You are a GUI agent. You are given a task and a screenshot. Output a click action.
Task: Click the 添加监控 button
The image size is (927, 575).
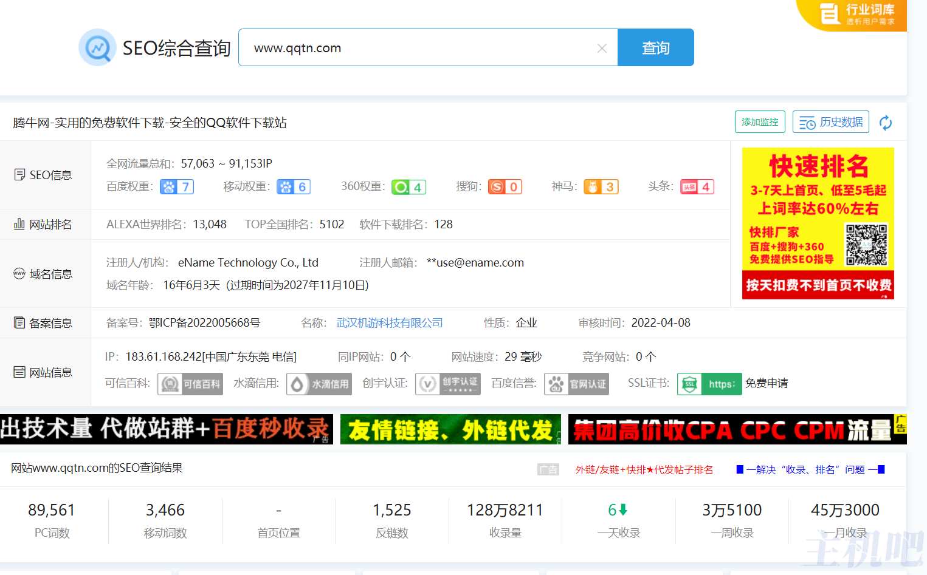click(x=760, y=122)
